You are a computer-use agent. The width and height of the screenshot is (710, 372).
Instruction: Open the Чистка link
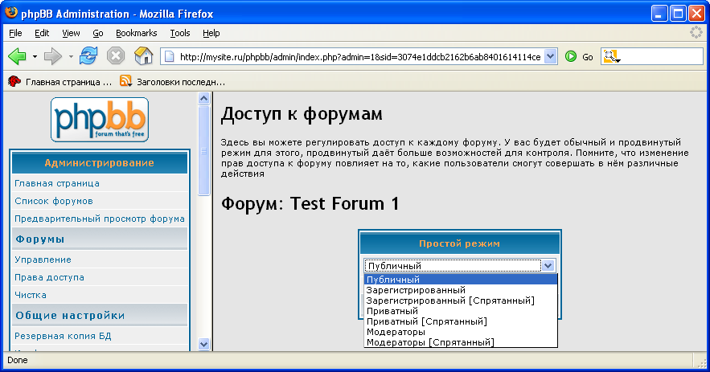pos(31,295)
